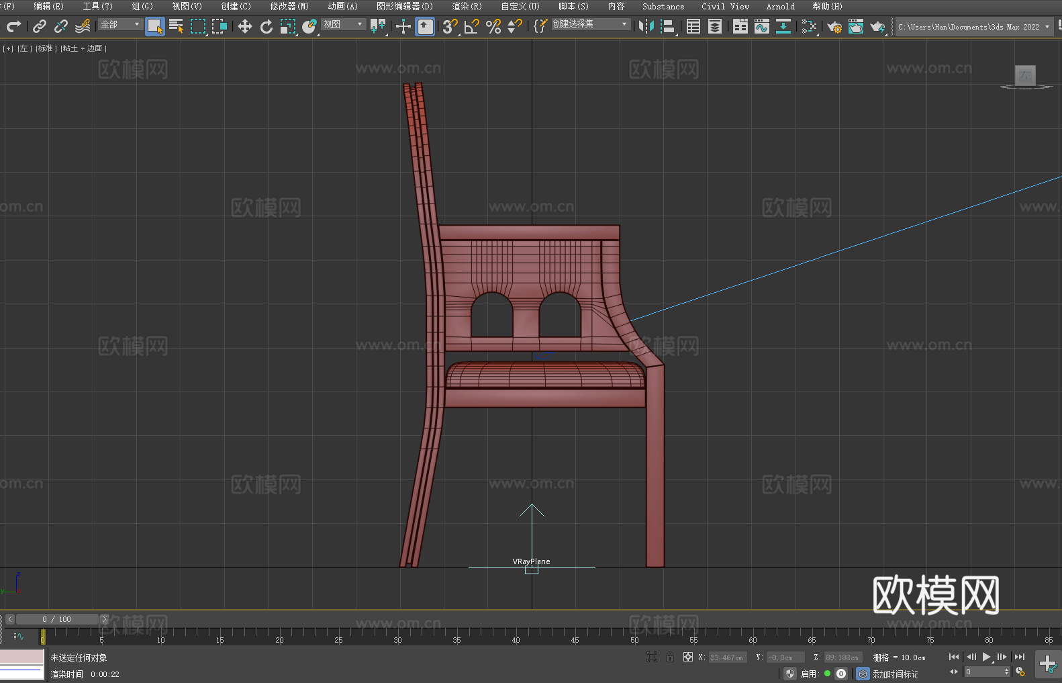Click the Mirror tool icon

pos(646,26)
